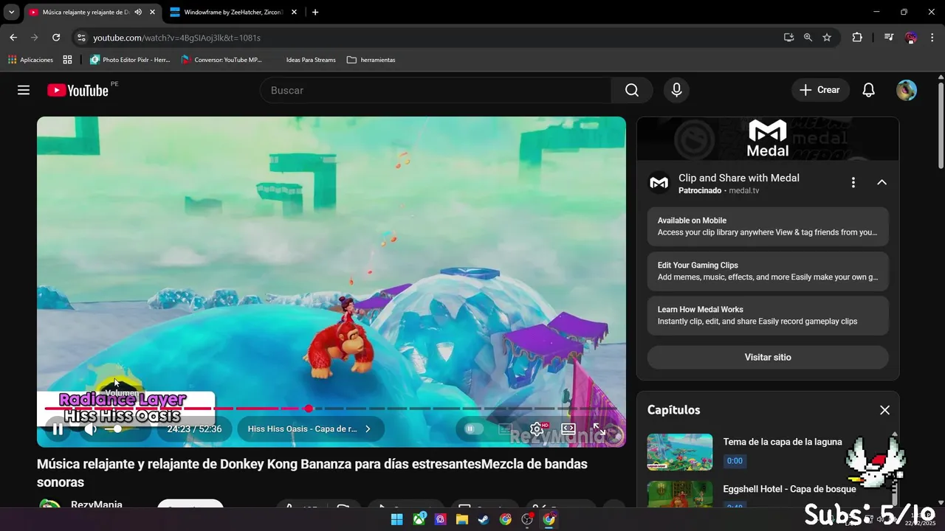Click the address bar URL

pyautogui.click(x=177, y=38)
